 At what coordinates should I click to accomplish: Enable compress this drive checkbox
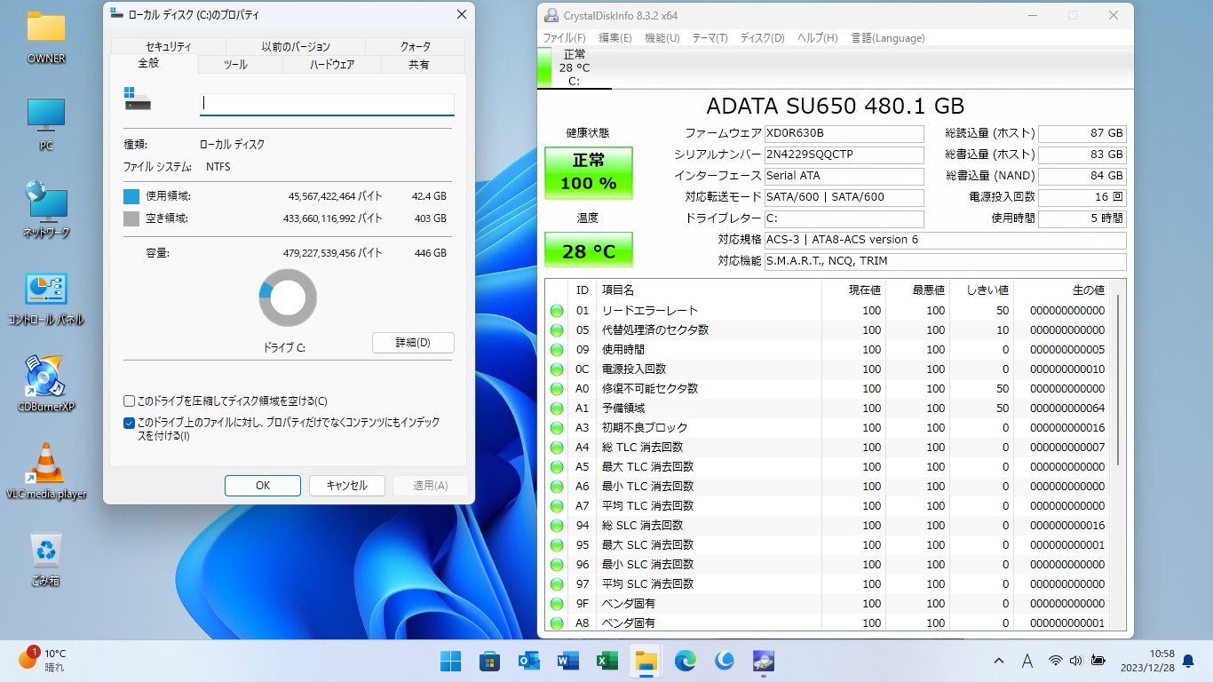pos(130,401)
